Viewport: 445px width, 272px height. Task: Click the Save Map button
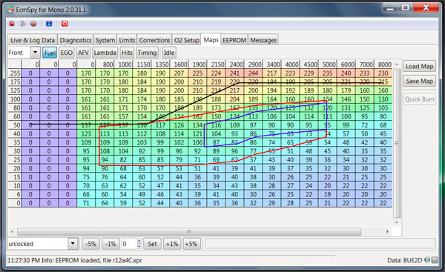(x=419, y=81)
